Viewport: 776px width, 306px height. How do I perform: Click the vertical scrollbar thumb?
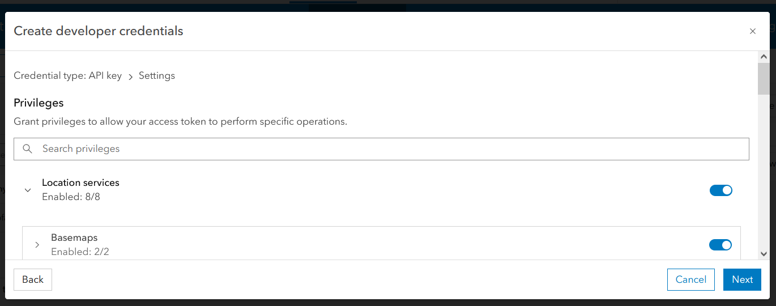click(x=764, y=78)
